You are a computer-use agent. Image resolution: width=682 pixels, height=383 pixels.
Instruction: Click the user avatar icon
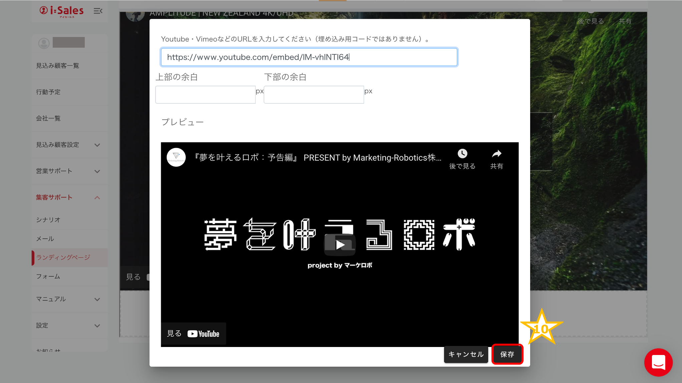click(x=44, y=43)
